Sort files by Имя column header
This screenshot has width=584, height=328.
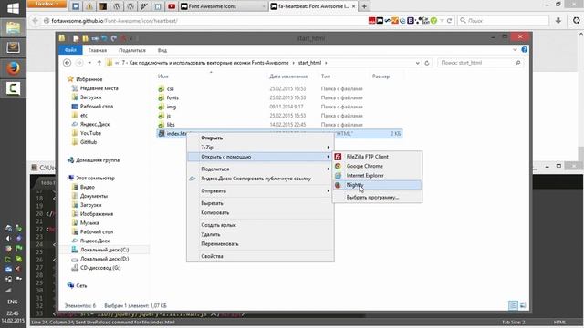click(162, 77)
